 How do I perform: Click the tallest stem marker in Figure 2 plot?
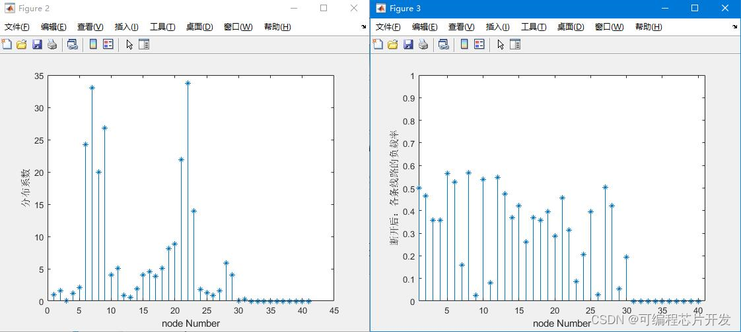(188, 83)
